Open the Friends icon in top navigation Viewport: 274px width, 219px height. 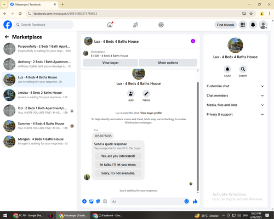135,25
